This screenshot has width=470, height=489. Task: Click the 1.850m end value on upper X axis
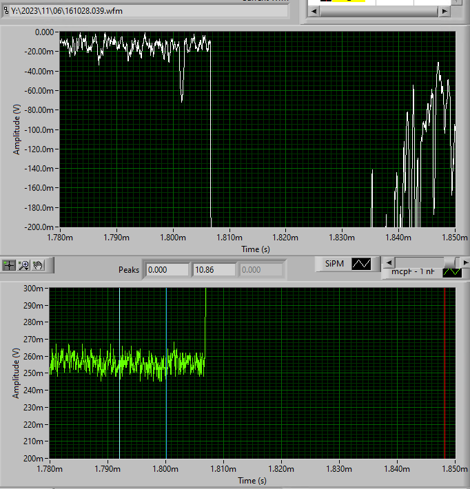(455, 238)
